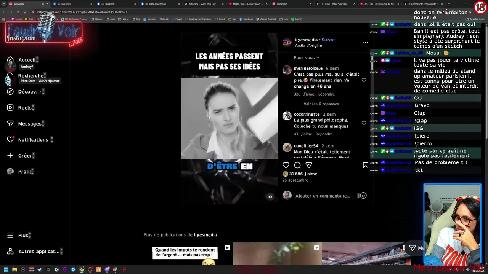This screenshot has height=274, width=488.
Task: Open Stream bookmarks folder
Action: [x=97, y=19]
